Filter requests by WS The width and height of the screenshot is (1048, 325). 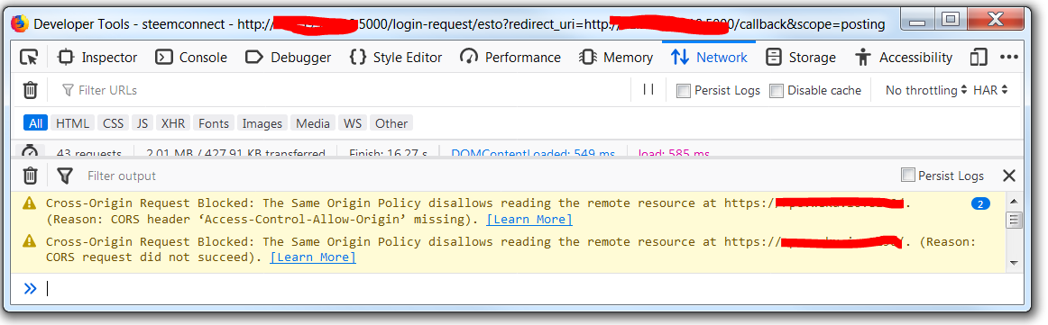tap(353, 122)
